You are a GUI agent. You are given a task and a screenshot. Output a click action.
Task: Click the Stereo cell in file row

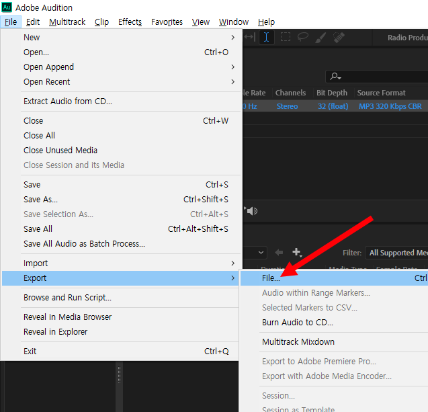coord(287,106)
